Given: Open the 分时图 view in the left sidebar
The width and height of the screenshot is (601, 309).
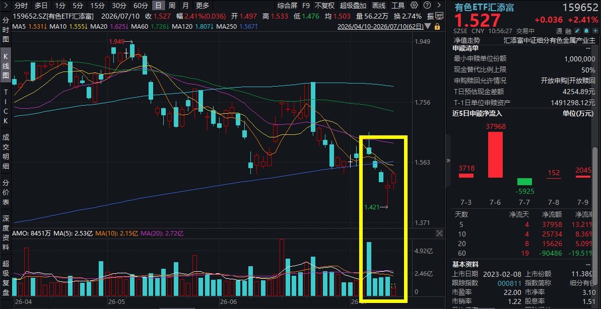Looking at the screenshot, I should (x=6, y=29).
